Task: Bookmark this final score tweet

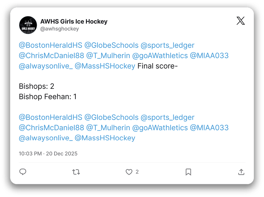Action: 188,172
